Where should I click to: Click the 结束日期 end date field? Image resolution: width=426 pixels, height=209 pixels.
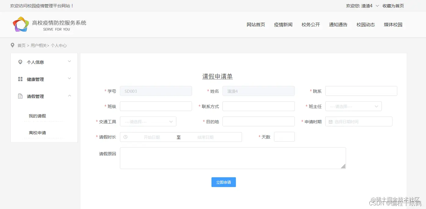coord(205,137)
